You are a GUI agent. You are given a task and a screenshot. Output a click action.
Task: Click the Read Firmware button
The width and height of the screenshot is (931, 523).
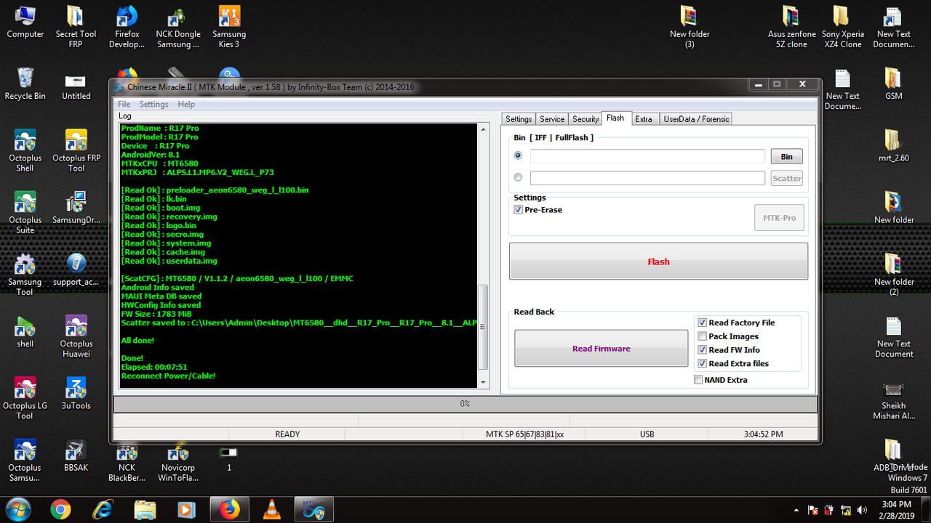click(x=601, y=349)
